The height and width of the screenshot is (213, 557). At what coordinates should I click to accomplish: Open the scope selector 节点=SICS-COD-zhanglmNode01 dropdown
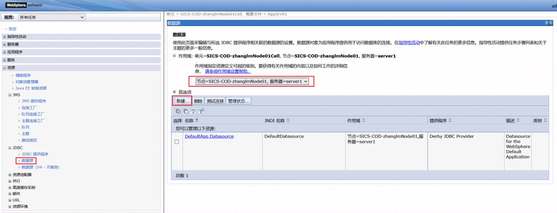[252, 81]
